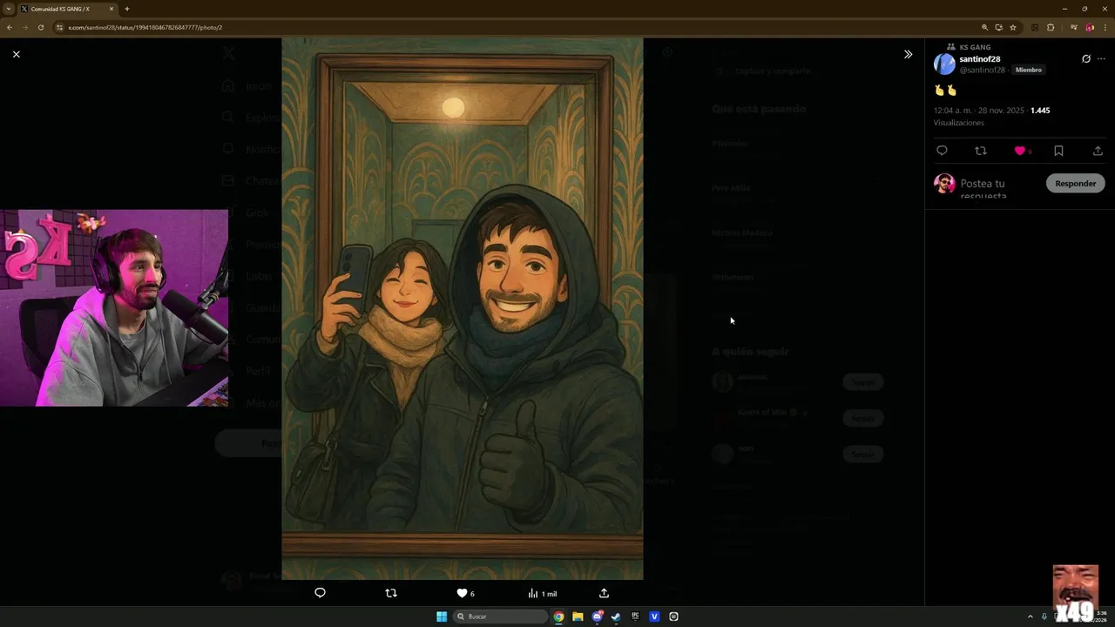
Task: Open Discord from the taskbar
Action: 598,617
